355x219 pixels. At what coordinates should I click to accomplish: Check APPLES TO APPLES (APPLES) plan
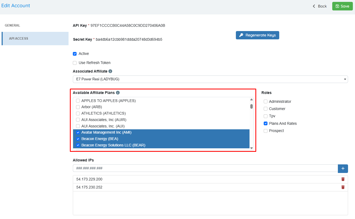(78, 101)
